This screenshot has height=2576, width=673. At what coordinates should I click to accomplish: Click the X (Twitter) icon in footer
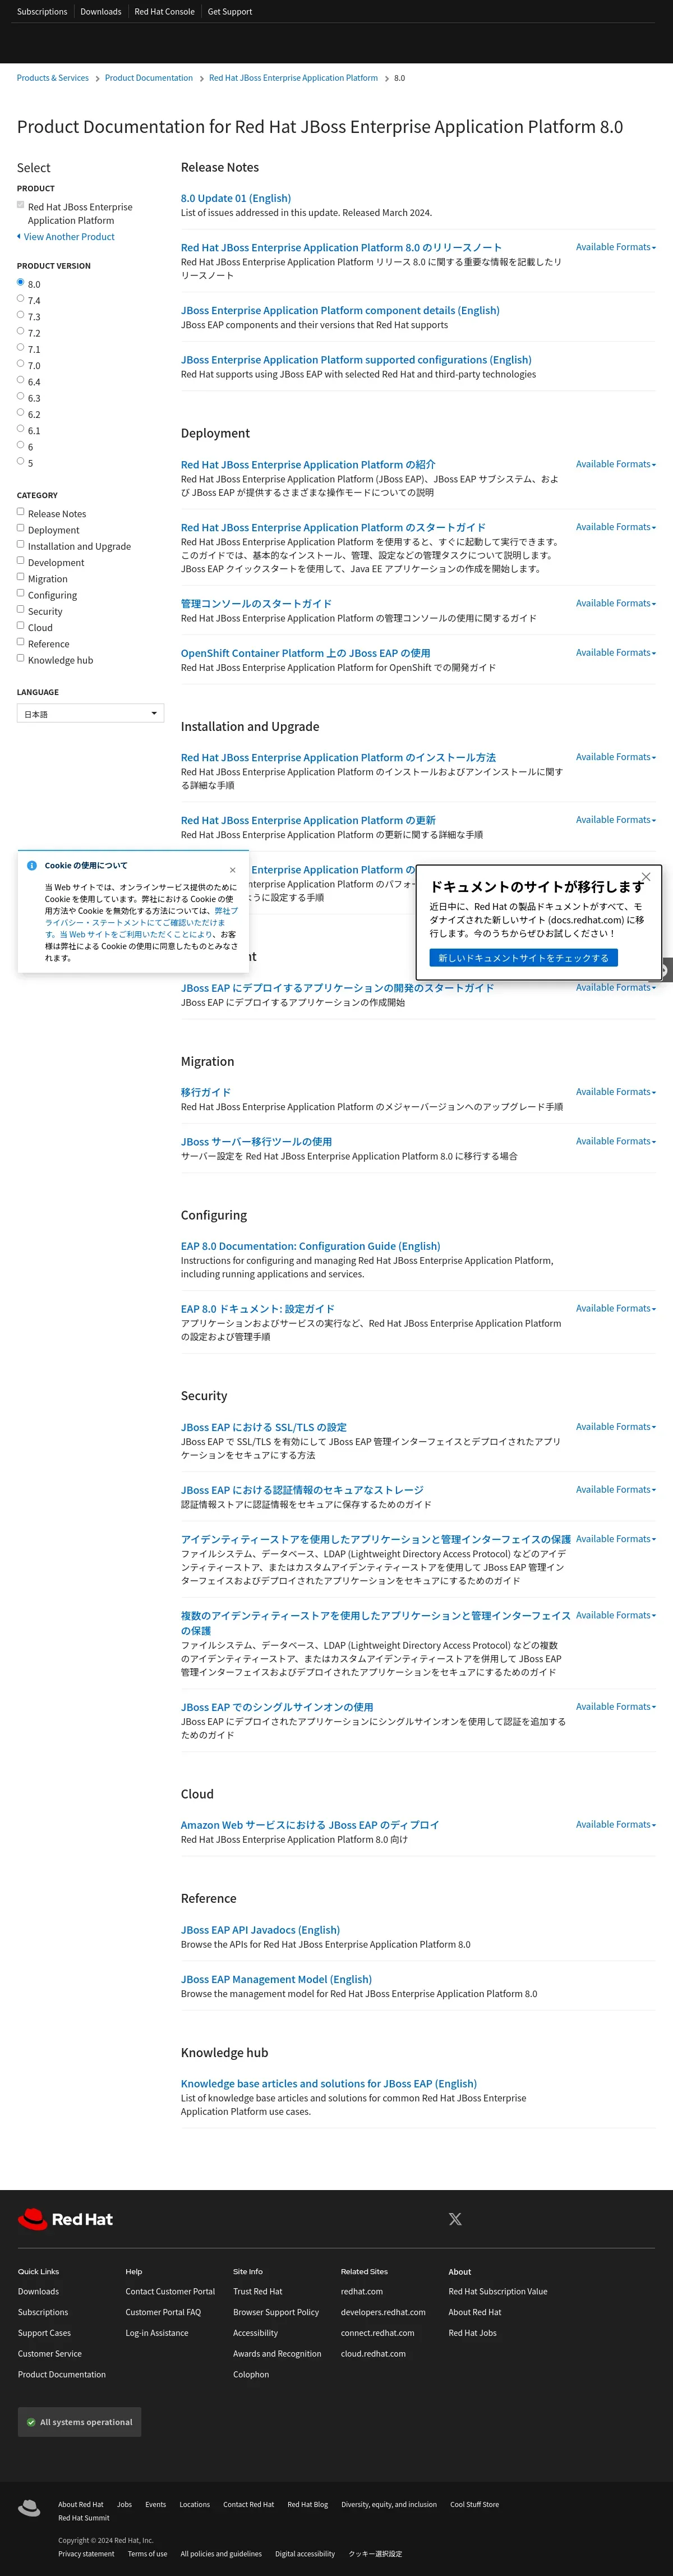click(x=455, y=2219)
